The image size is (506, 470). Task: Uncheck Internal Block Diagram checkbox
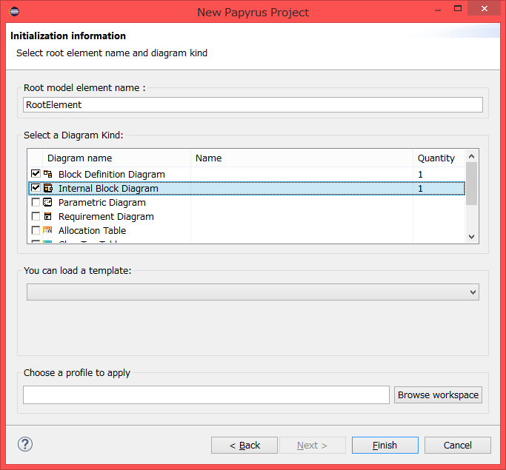(x=36, y=188)
